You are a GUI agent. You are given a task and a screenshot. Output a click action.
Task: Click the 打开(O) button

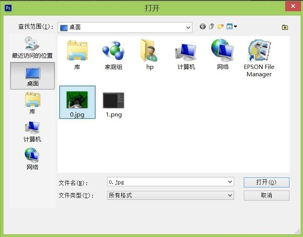pyautogui.click(x=267, y=182)
